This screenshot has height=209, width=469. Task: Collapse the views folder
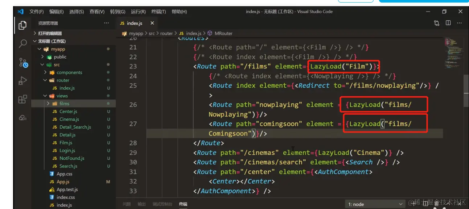[x=45, y=96]
